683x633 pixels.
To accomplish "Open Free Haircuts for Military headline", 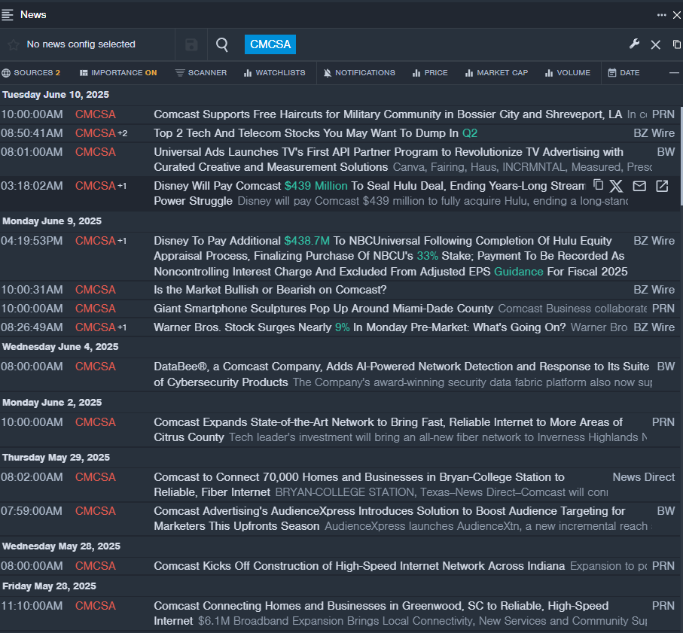I will tap(388, 114).
